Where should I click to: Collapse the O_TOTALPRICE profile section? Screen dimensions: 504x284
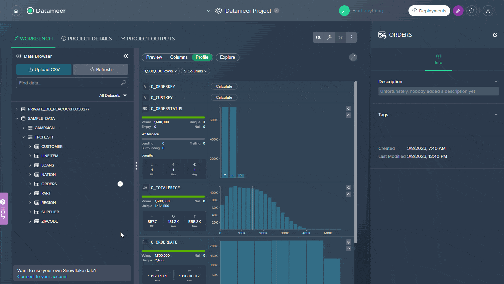(x=349, y=194)
